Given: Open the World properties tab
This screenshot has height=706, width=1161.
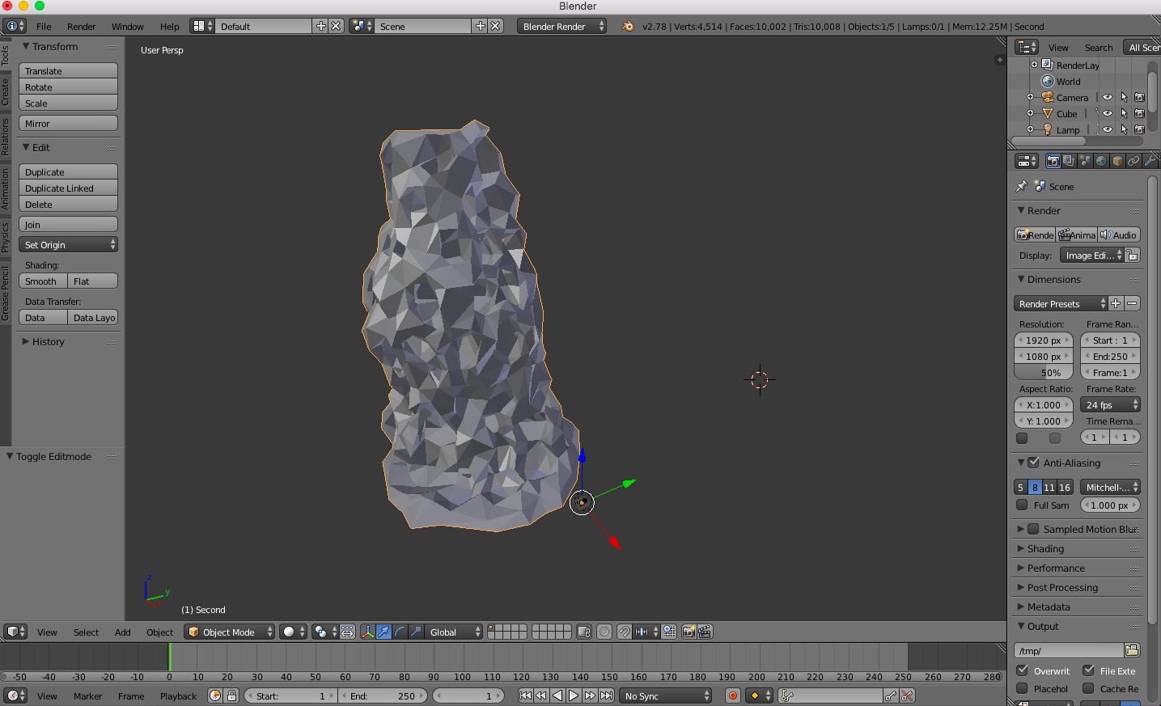Looking at the screenshot, I should [1101, 161].
